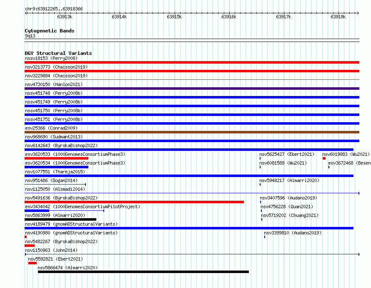Select nssv451749 (Perry2008b) label
This screenshot has width=371, height=288.
54,102
